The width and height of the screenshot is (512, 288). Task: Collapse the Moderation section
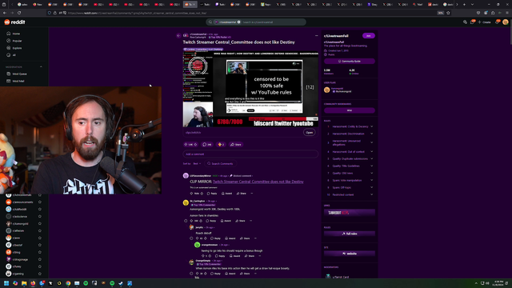[41, 67]
